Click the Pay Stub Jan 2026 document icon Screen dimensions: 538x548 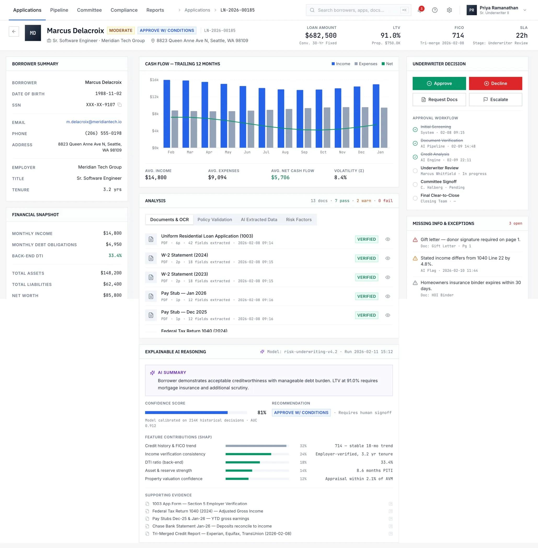pyautogui.click(x=151, y=296)
